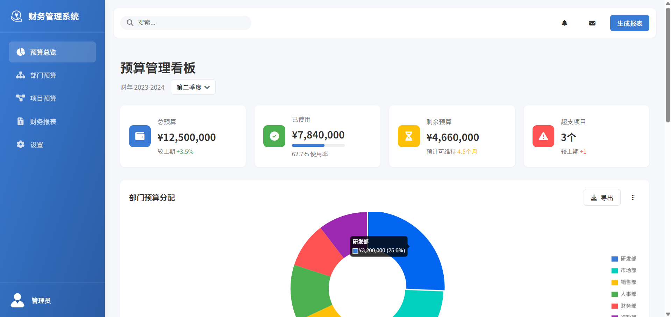The width and height of the screenshot is (671, 317).
Task: Click the notification bell icon
Action: click(x=564, y=23)
